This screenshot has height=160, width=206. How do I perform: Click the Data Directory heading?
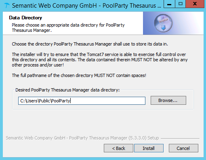pyautogui.click(x=25, y=18)
